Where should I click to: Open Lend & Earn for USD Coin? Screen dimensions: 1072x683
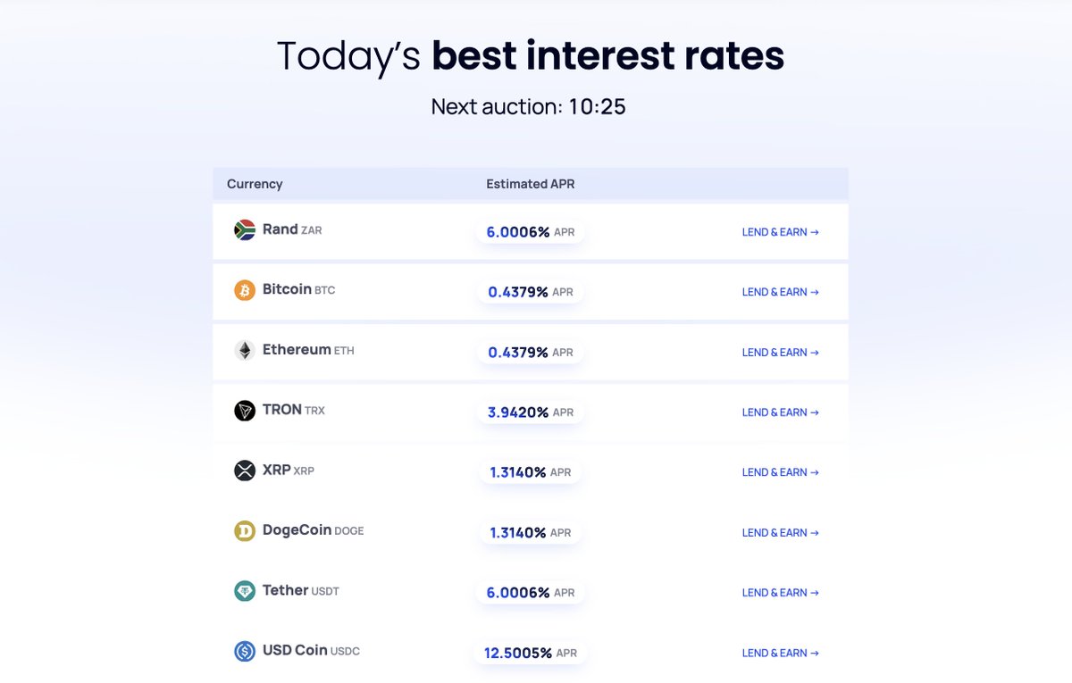pos(781,654)
